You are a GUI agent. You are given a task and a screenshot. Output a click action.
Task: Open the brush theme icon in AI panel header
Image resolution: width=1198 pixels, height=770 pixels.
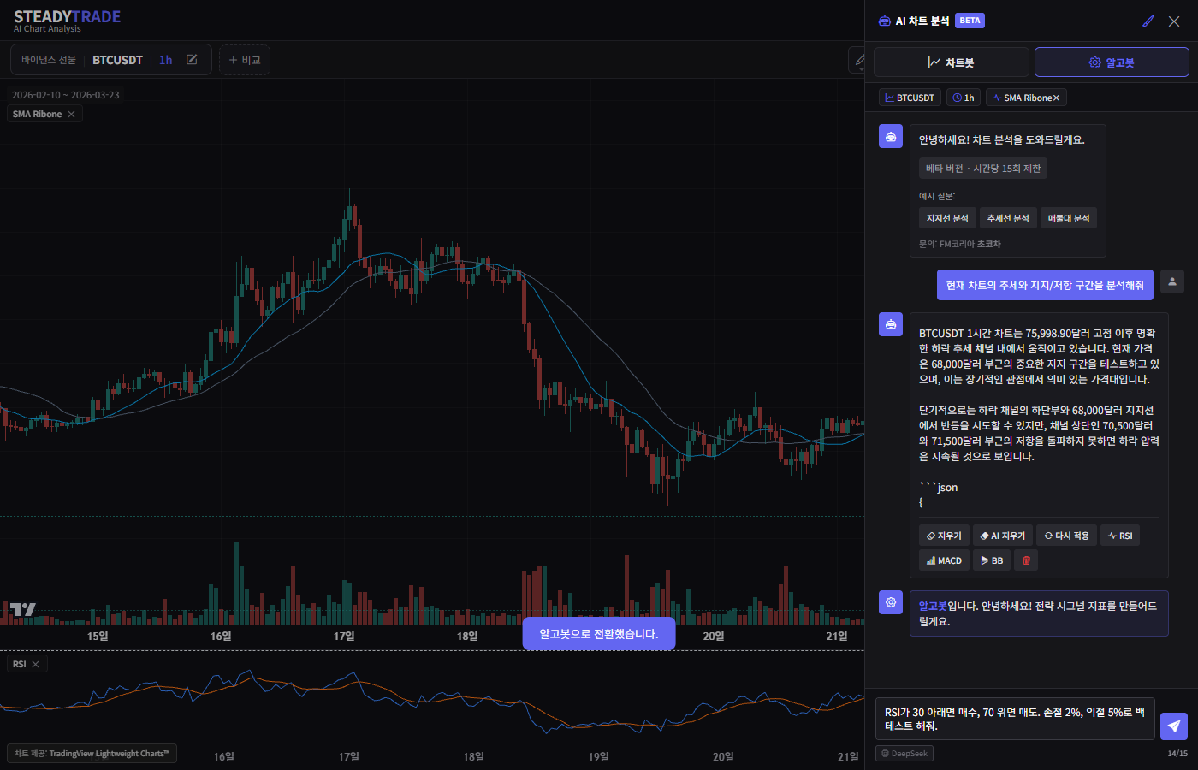click(1148, 21)
